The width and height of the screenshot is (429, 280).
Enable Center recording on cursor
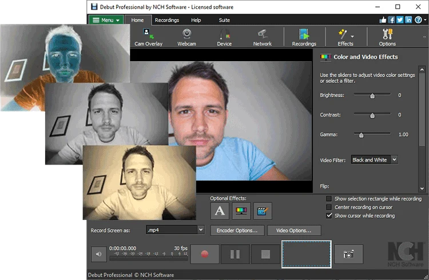tap(329, 207)
